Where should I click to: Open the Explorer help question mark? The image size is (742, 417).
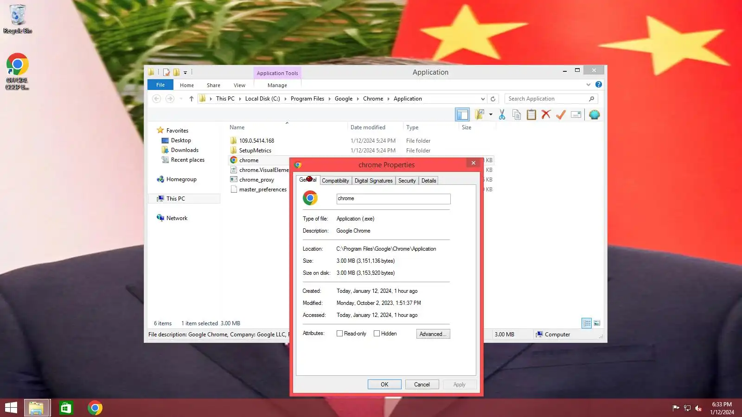coord(599,84)
